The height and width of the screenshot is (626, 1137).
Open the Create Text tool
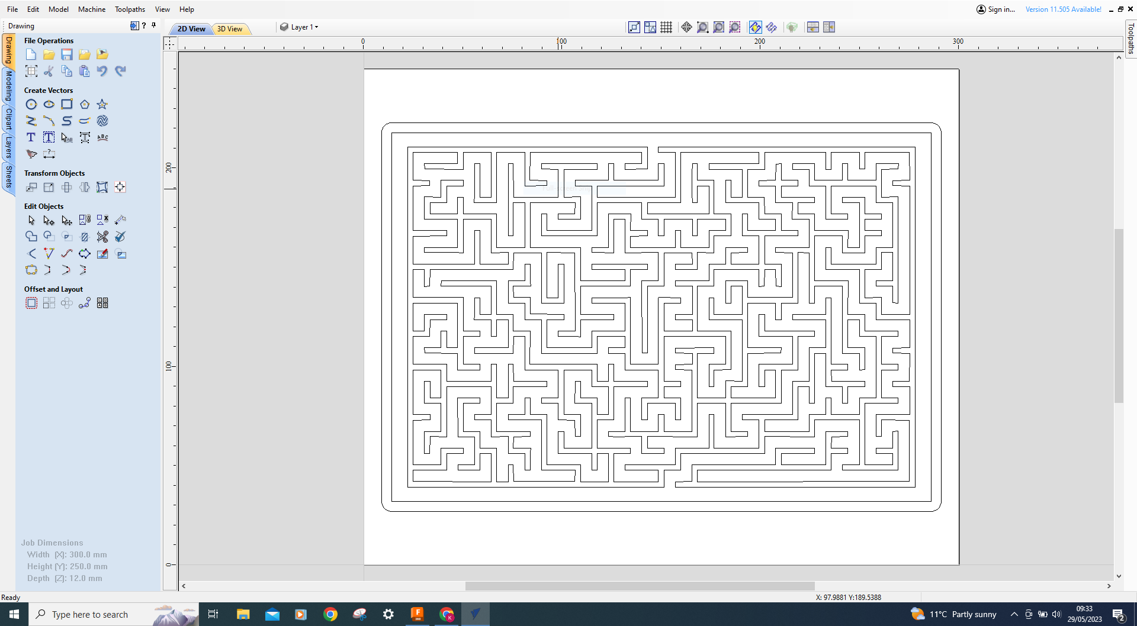(31, 137)
